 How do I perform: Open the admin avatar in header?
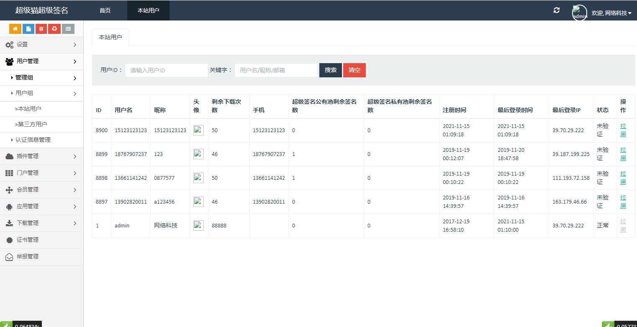pos(579,13)
